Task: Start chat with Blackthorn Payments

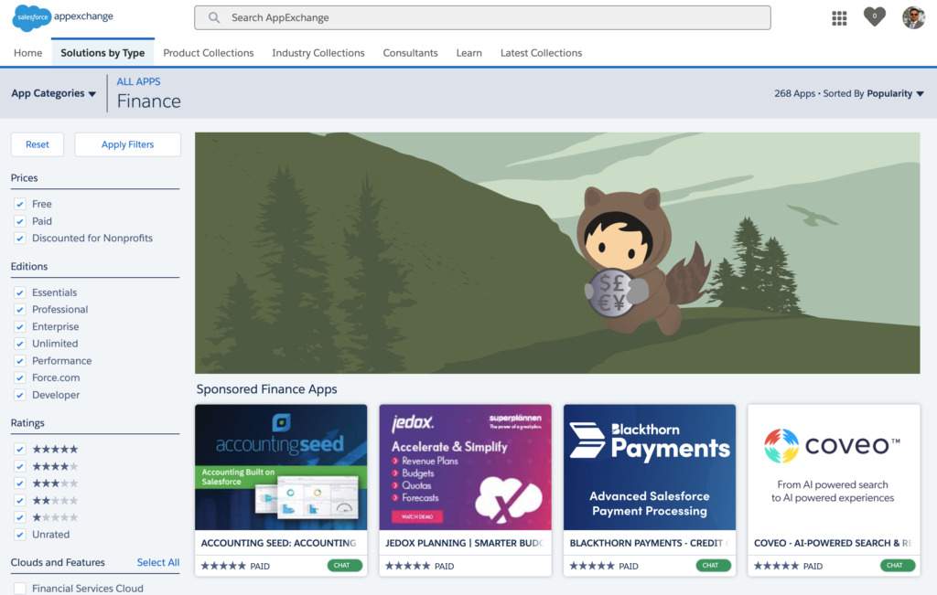Action: 713,565
